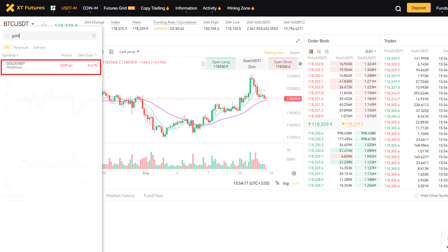Viewport: 448px width, 252px height.
Task: Click the 24H High value 120,769.2
Action: click(x=211, y=28)
